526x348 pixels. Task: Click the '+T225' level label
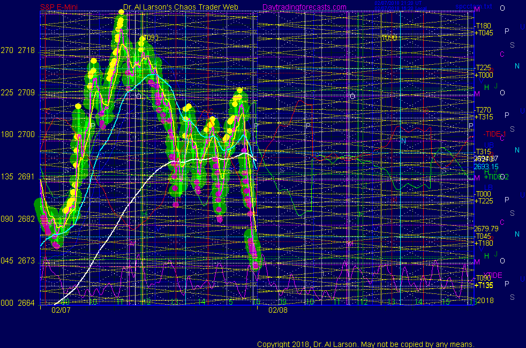484,201
